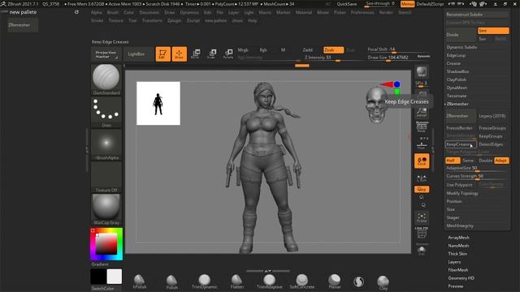Expand the EdgeLoop section

click(x=456, y=55)
